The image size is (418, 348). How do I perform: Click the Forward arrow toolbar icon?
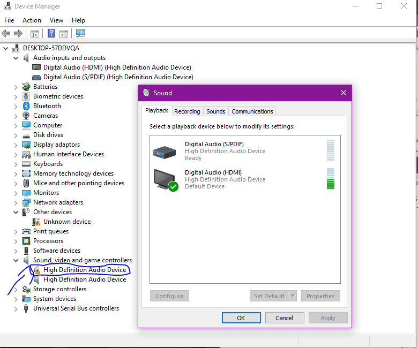[x=18, y=34]
